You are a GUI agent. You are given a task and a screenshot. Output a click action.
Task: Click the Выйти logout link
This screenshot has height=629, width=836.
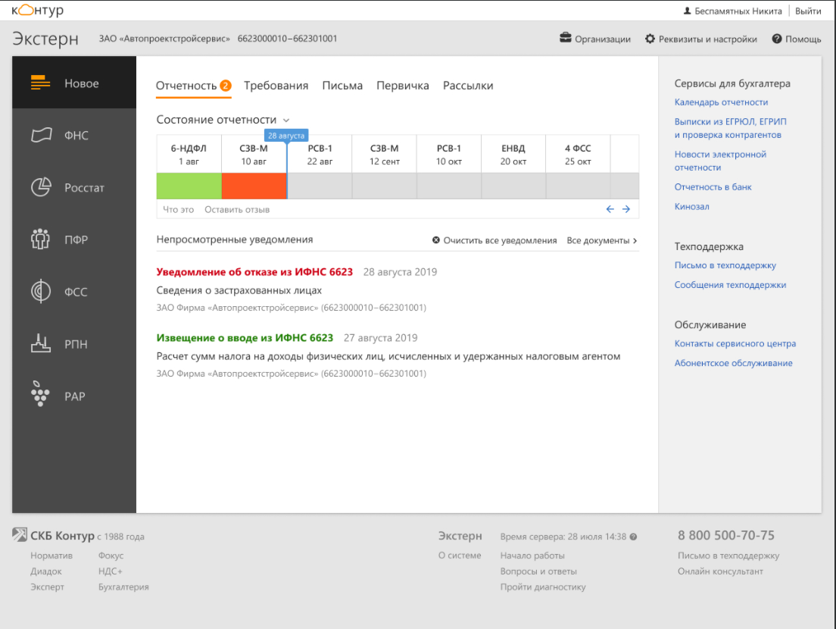click(x=808, y=11)
